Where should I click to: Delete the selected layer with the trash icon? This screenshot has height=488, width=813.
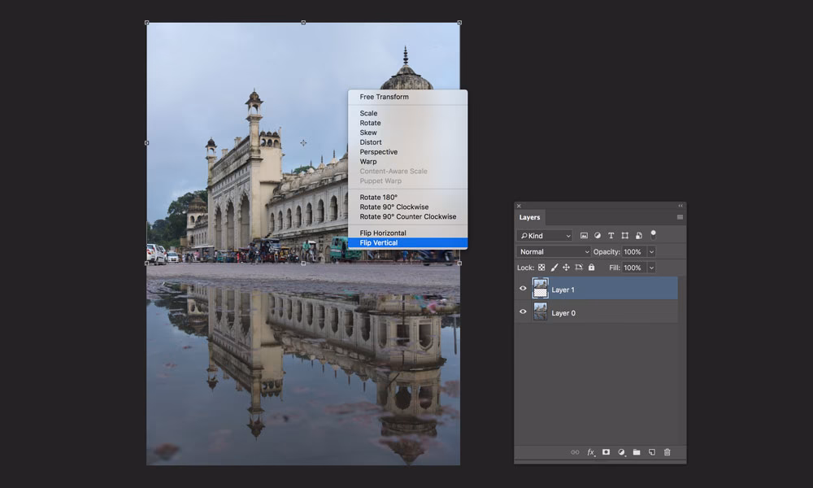(667, 451)
